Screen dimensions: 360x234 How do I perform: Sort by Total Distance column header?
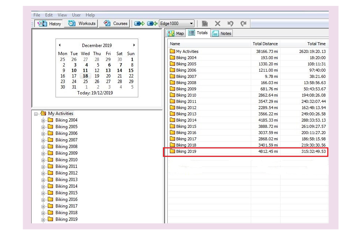click(265, 44)
